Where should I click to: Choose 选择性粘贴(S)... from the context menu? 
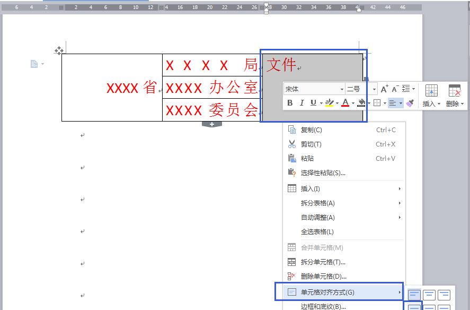[344, 173]
